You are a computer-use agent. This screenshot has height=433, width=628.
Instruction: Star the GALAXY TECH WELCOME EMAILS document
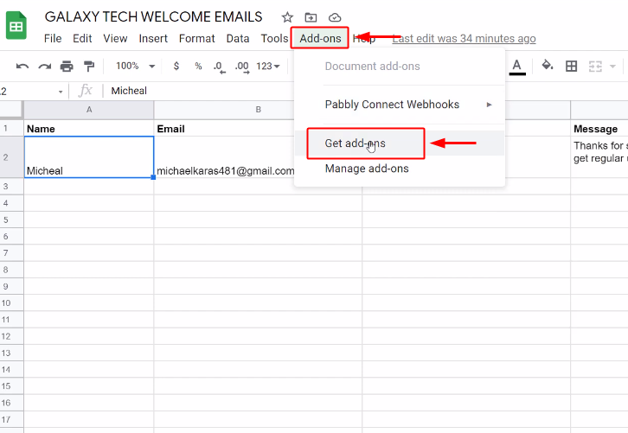[287, 17]
